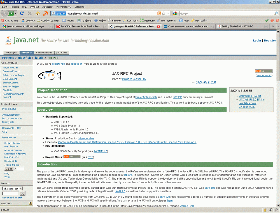Stop loading the page
280x213 pixels.
pyautogui.click(x=30, y=13)
